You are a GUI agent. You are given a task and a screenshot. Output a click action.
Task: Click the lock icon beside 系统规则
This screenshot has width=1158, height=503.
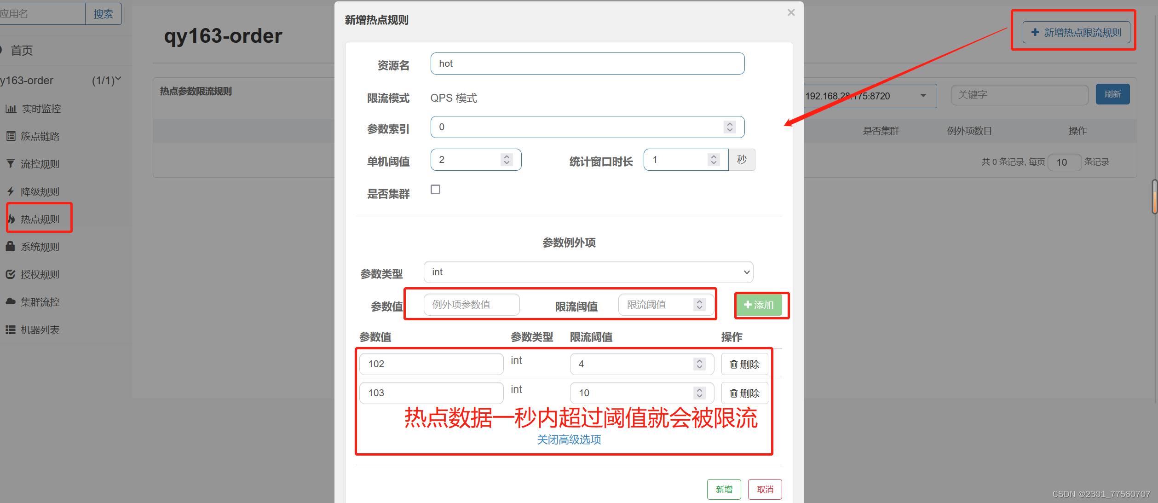coord(10,247)
